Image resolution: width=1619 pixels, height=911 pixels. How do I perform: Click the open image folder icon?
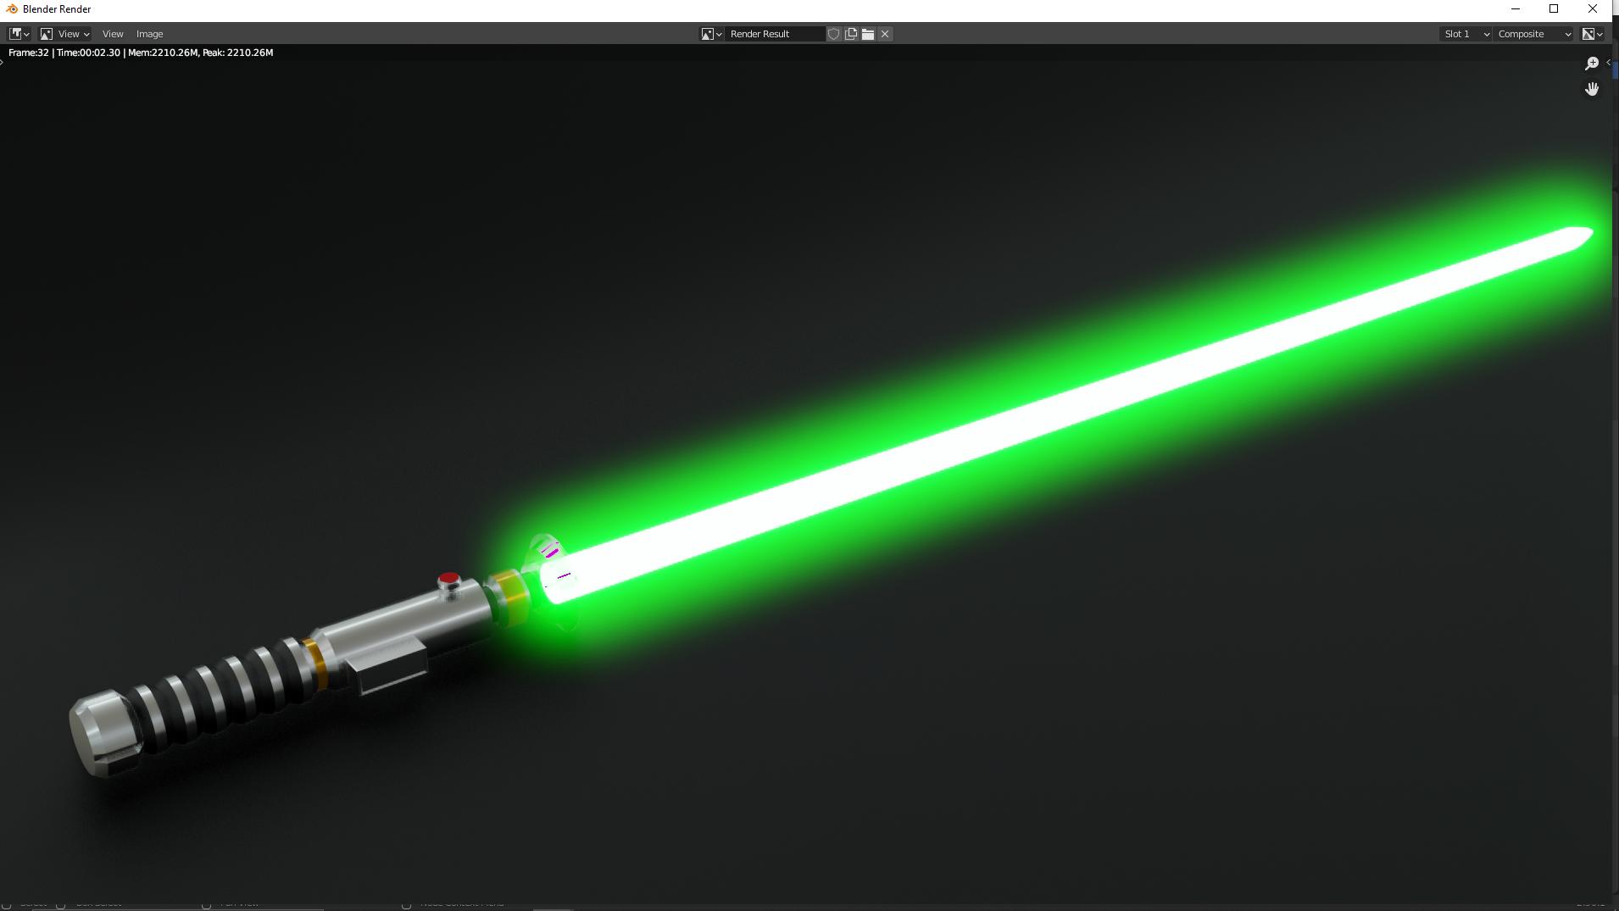tap(868, 34)
